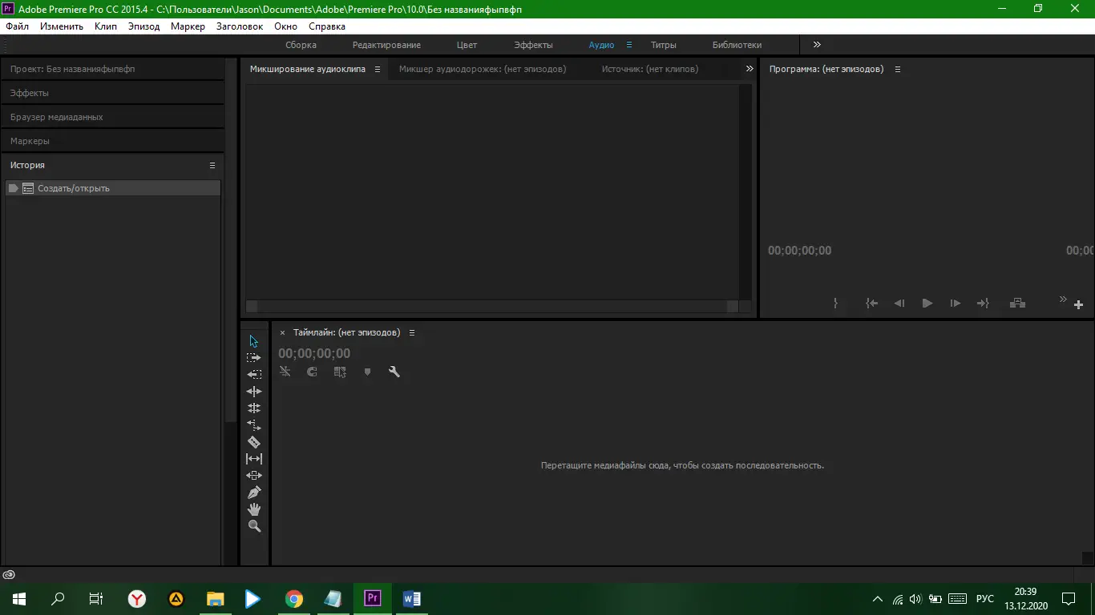The image size is (1095, 615).
Task: Switch to the Эффекты workspace
Action: pos(533,45)
